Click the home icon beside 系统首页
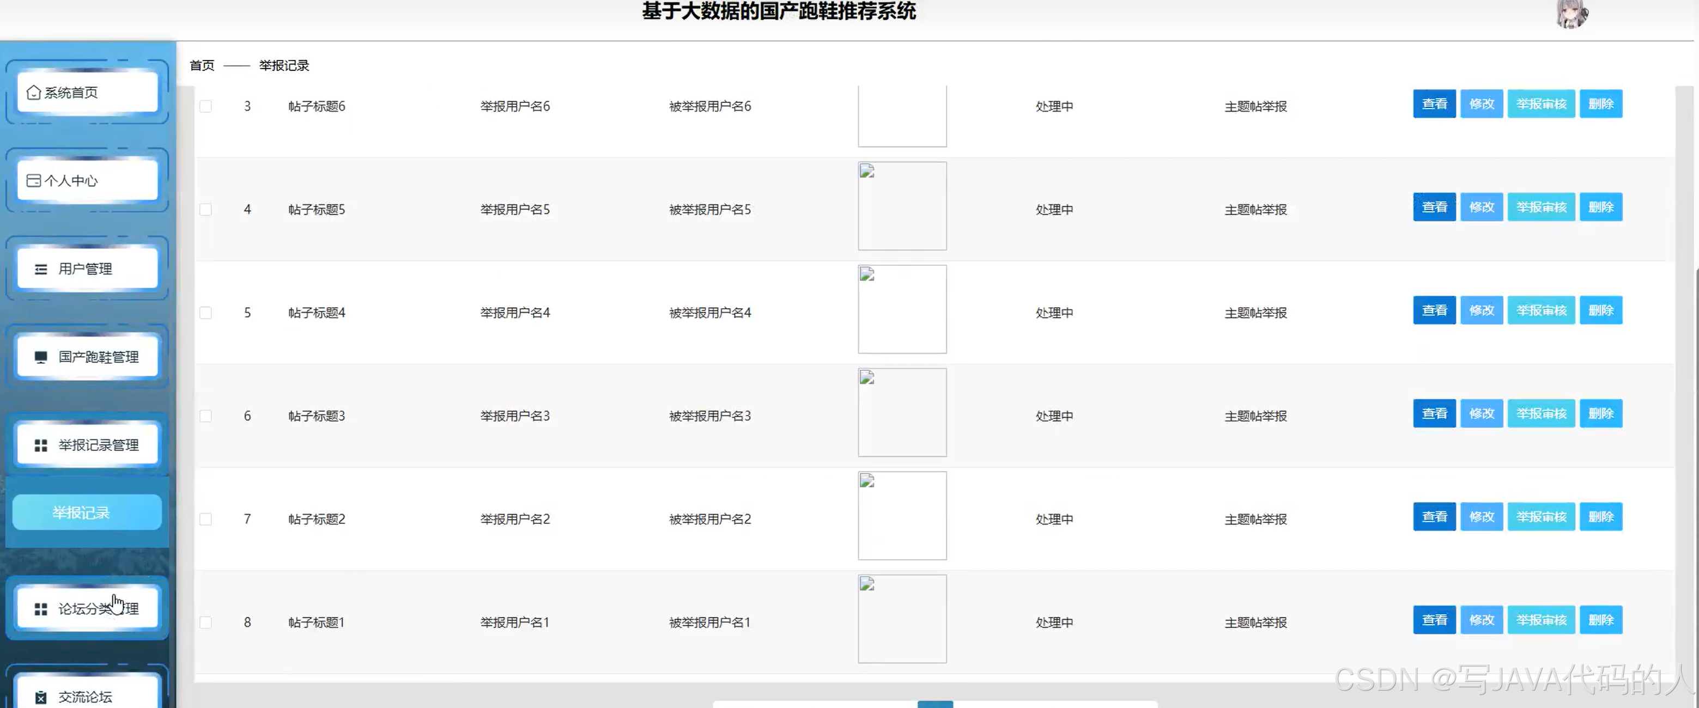 click(x=34, y=92)
